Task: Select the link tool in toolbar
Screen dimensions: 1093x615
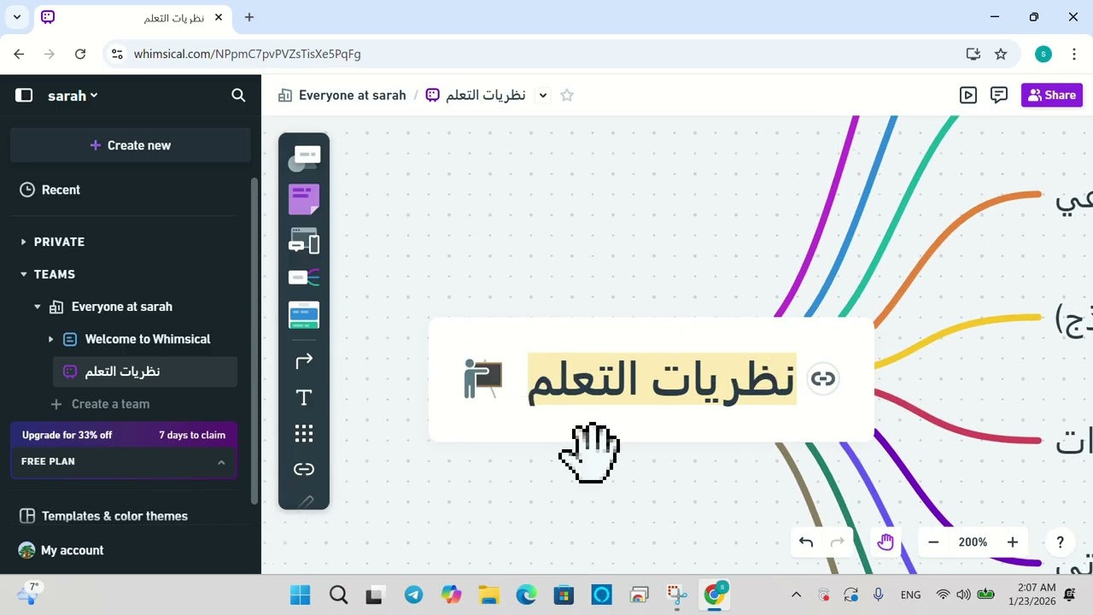Action: click(304, 469)
